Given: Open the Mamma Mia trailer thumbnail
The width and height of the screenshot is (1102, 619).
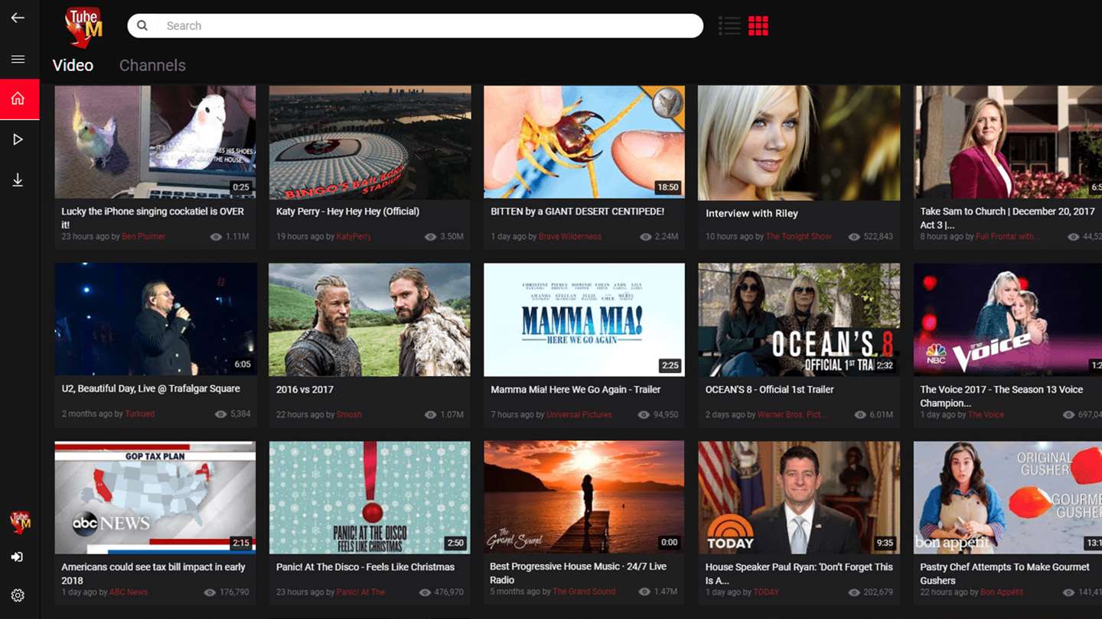Looking at the screenshot, I should 584,319.
